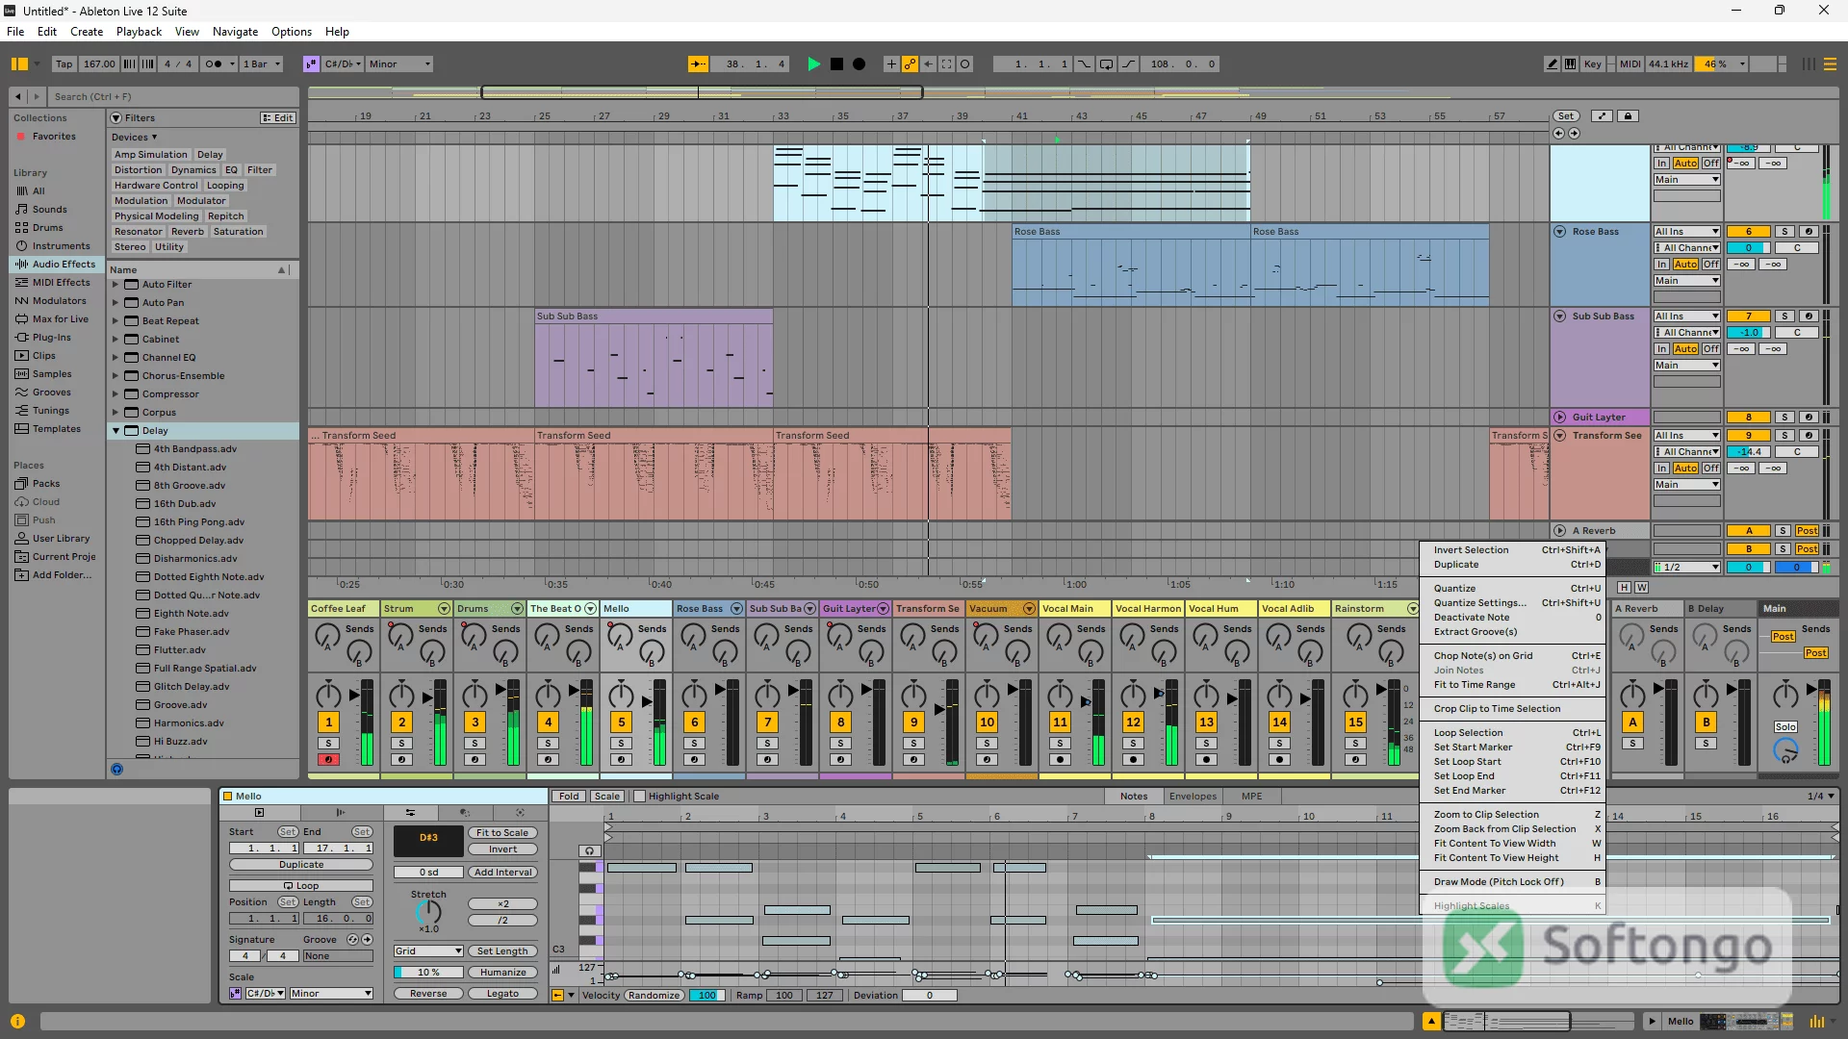Toggle Draw Mode pencil icon
The width and height of the screenshot is (1848, 1039).
point(1552,64)
